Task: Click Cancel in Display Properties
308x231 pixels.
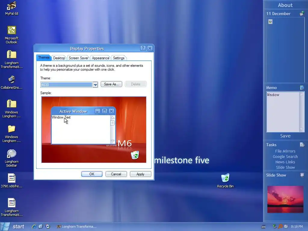Action: coord(116,174)
